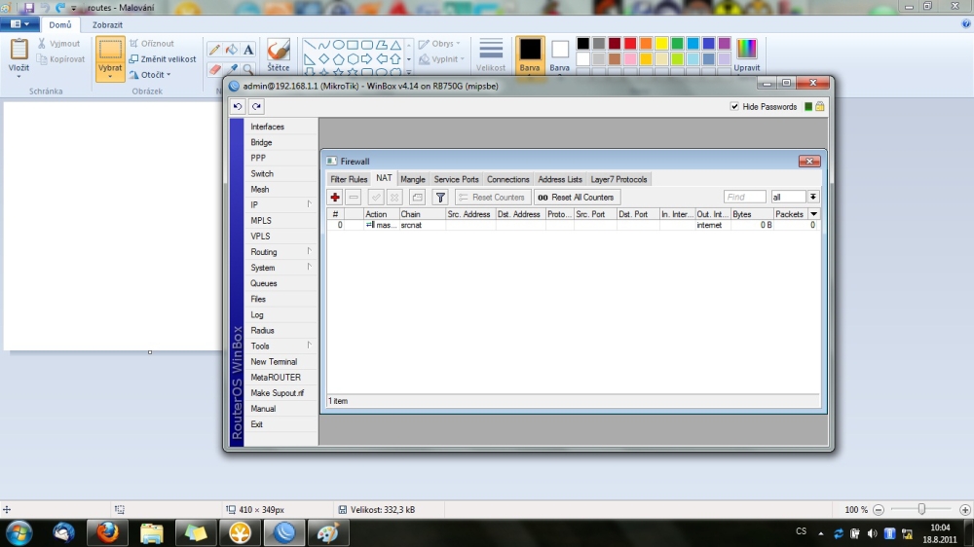This screenshot has height=547, width=974.
Task: Choose the Triangle shape in Paint
Action: click(395, 45)
